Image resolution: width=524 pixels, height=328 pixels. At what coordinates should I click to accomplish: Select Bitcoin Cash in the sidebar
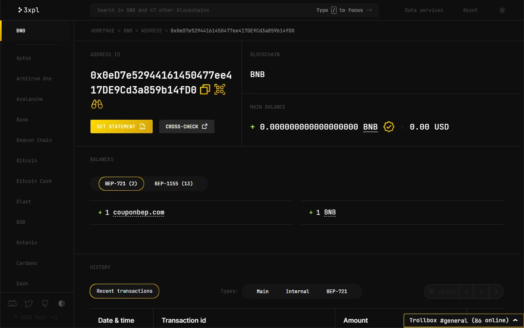(x=34, y=181)
